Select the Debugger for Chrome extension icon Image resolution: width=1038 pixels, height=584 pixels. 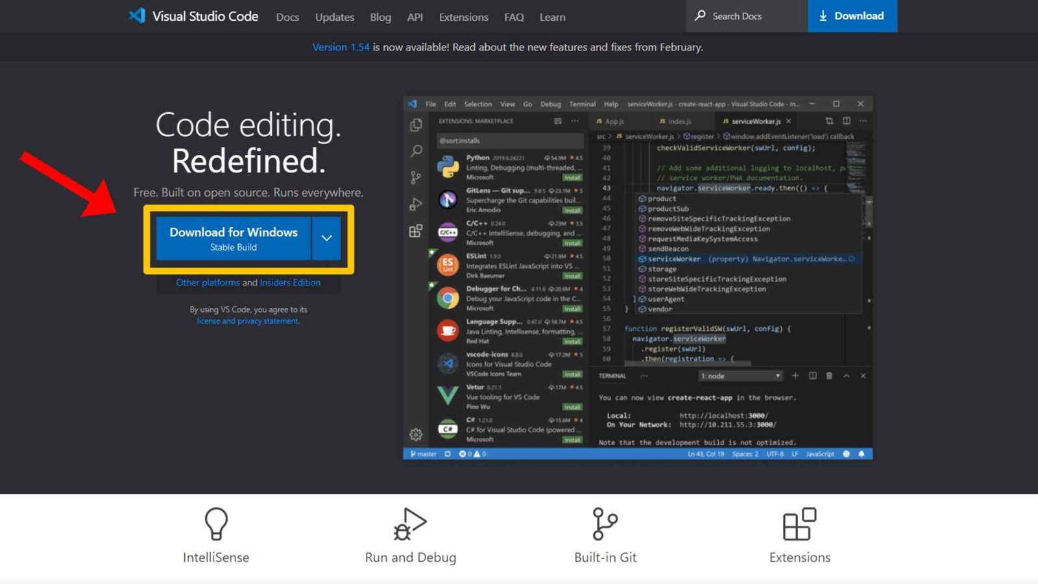[448, 298]
